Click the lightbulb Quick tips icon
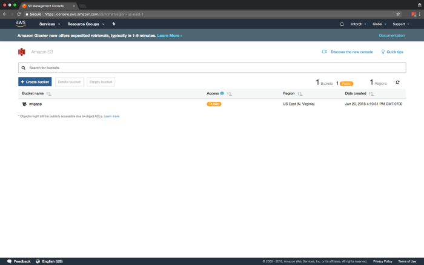Viewport: 424px width, 265px height. pyautogui.click(x=383, y=52)
